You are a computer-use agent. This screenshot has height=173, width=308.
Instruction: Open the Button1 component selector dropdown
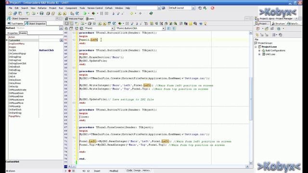(61, 28)
